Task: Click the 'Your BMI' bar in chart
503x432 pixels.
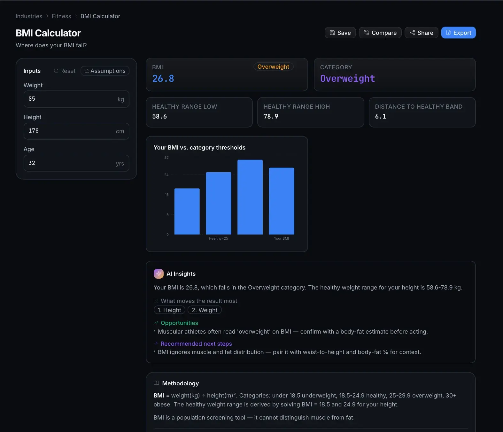Action: (x=282, y=201)
